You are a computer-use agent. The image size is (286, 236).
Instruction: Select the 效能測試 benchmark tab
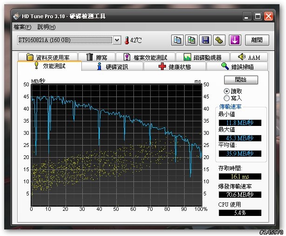(50, 66)
